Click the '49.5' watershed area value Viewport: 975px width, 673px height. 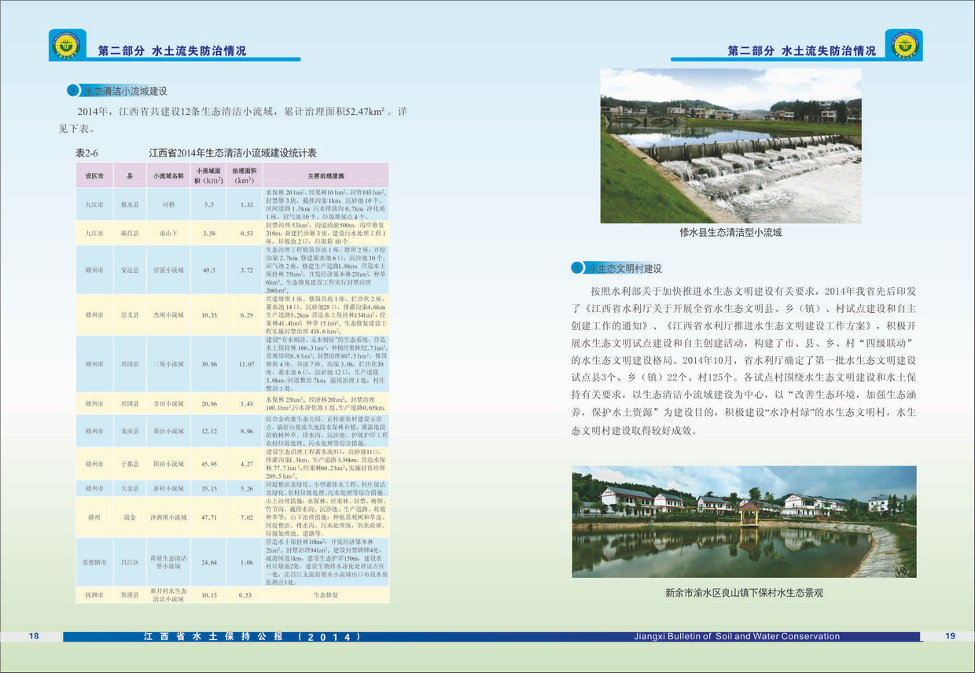coord(209,270)
